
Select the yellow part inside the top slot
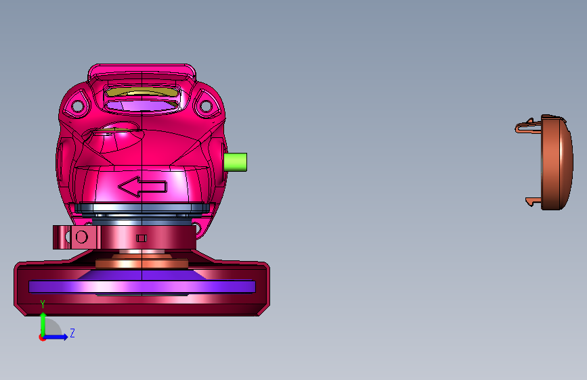point(142,91)
